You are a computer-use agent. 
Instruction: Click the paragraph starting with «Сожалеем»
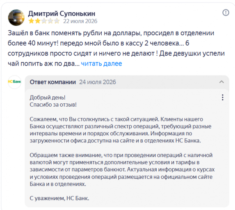coord(120,130)
